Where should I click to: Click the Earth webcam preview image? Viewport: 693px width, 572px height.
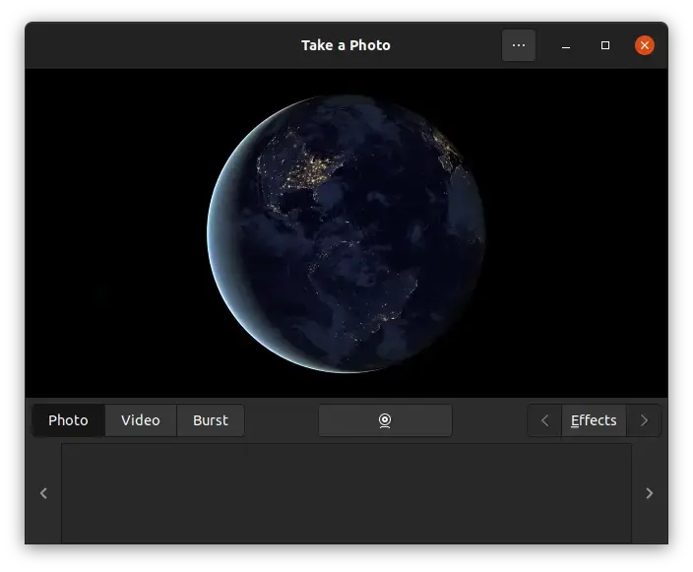click(x=346, y=233)
